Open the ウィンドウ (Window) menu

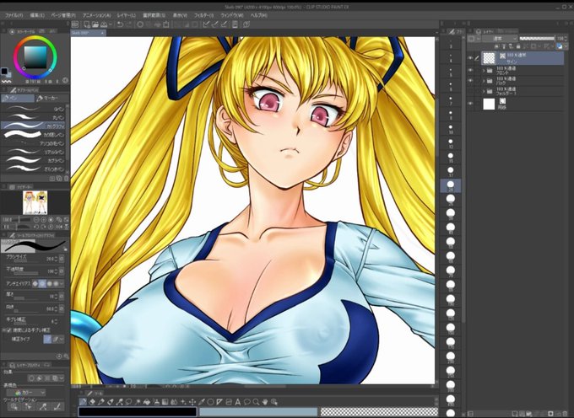(x=232, y=15)
